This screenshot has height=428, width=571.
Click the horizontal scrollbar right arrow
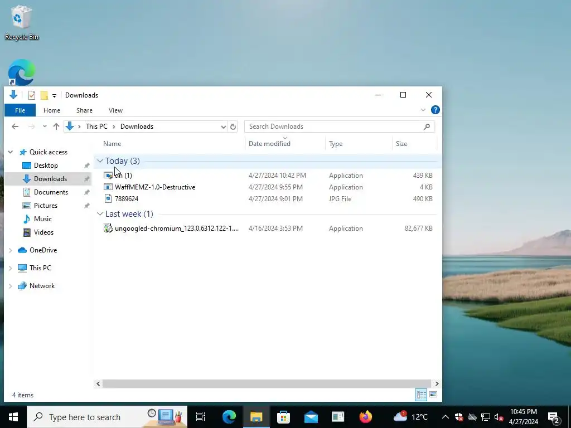(x=437, y=383)
